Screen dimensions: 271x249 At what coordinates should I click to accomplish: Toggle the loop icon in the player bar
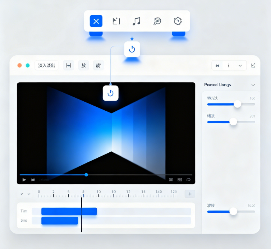point(188,180)
